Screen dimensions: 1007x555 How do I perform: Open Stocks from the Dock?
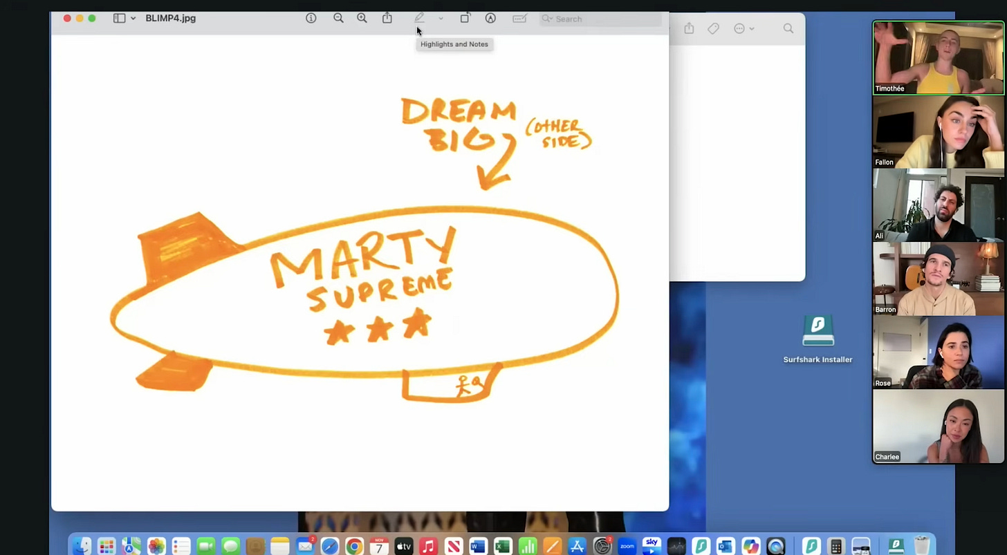tap(676, 546)
